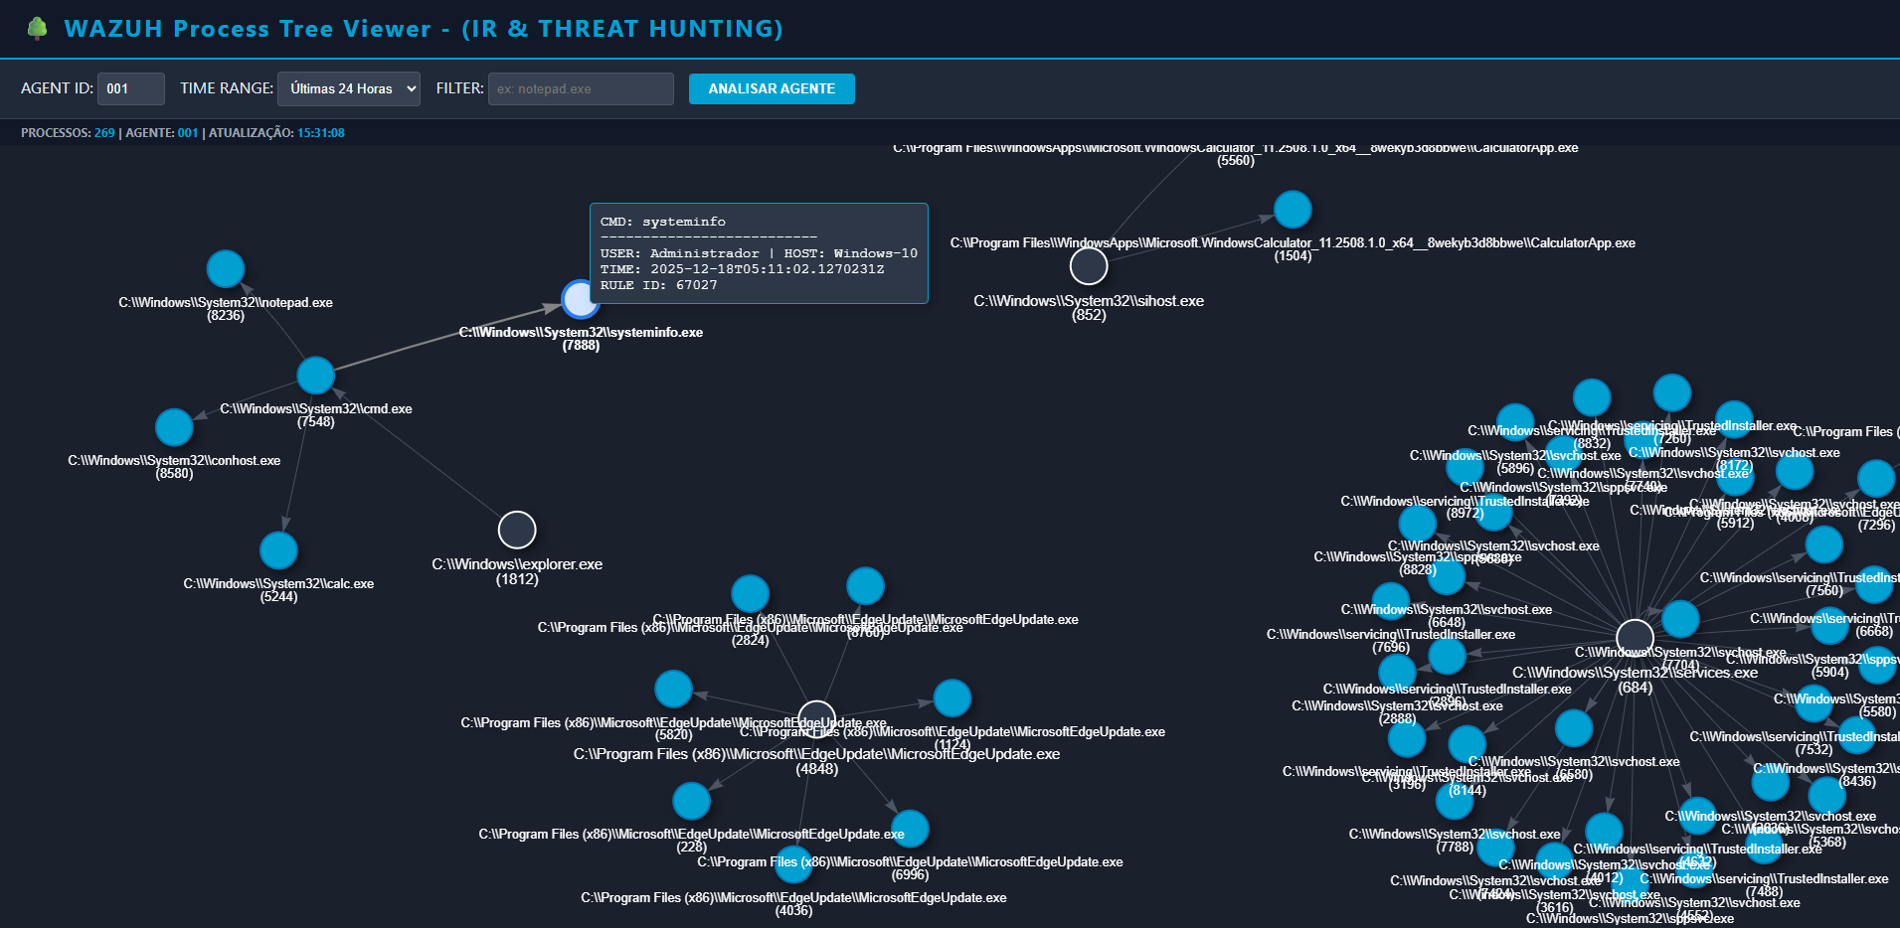Screen dimensions: 1900x928
Task: Select the svchost.exe (5368) node
Action: pyautogui.click(x=1827, y=796)
